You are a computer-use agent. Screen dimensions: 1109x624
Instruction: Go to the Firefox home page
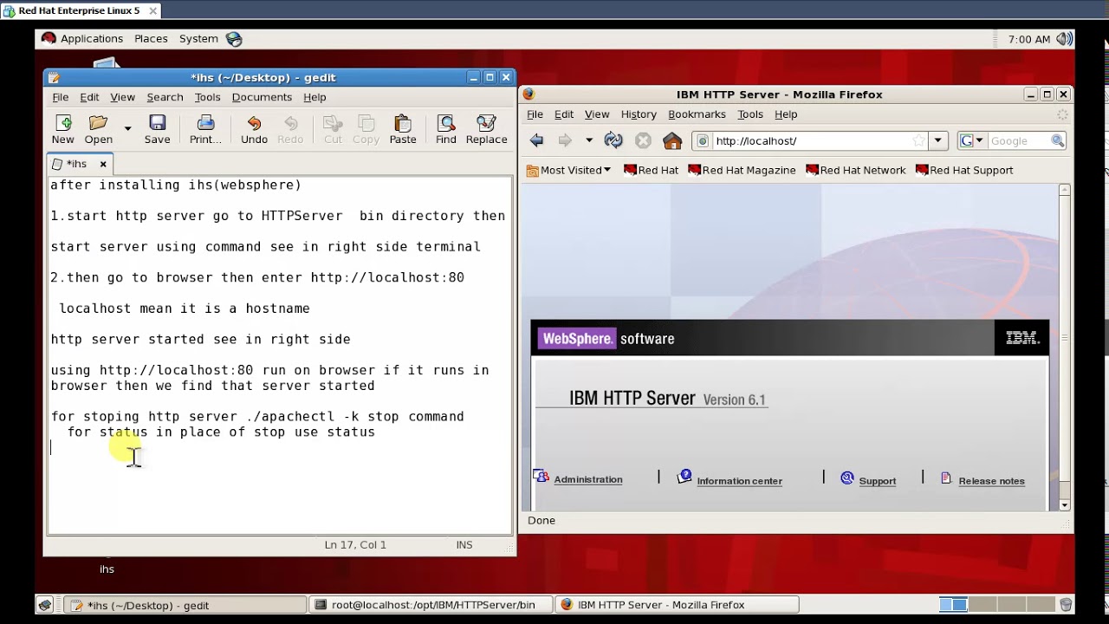[x=672, y=140]
